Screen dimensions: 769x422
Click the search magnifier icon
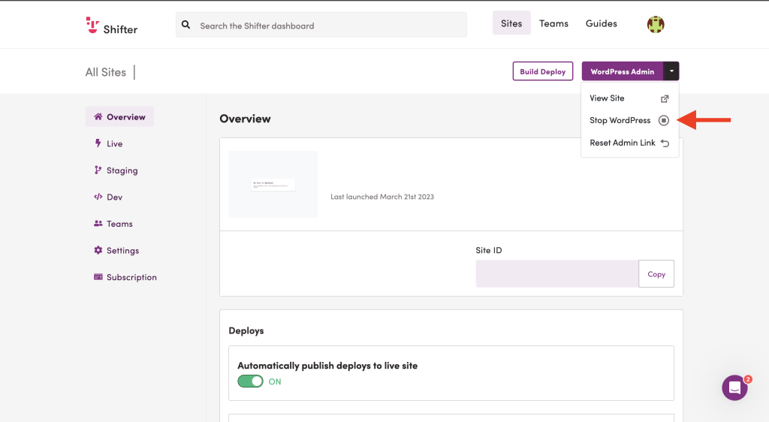(186, 25)
